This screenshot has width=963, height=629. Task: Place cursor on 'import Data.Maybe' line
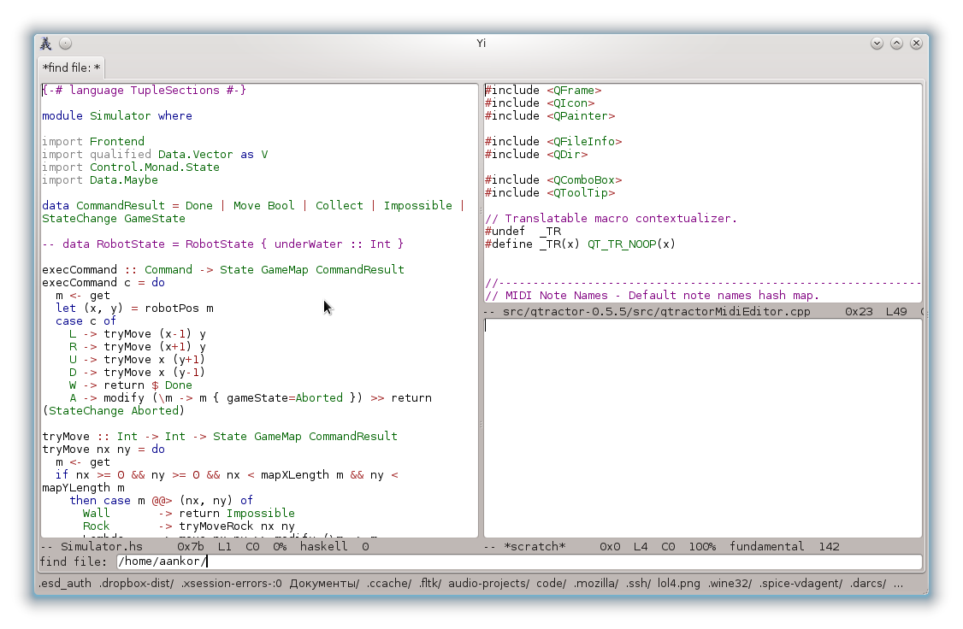tap(99, 180)
